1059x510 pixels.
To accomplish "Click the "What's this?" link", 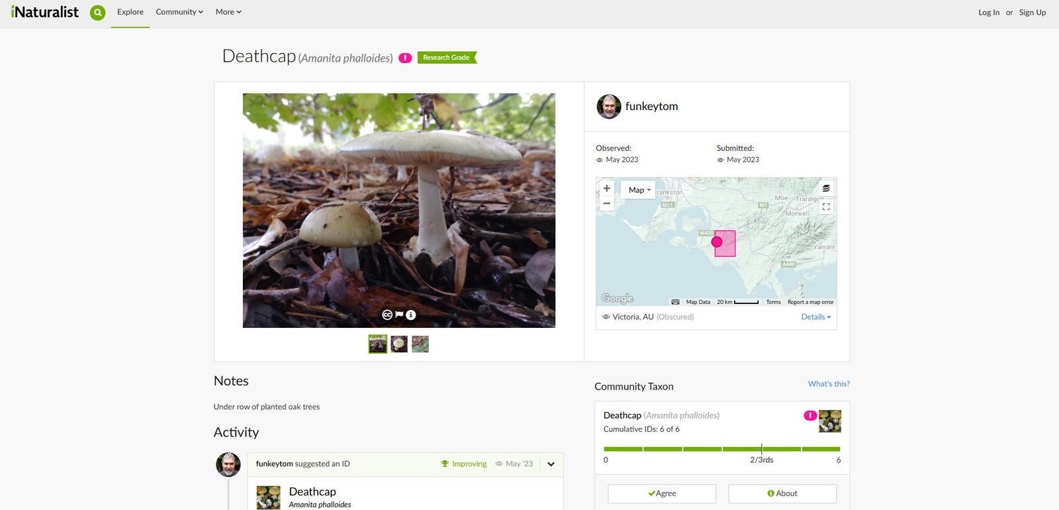I will [829, 384].
